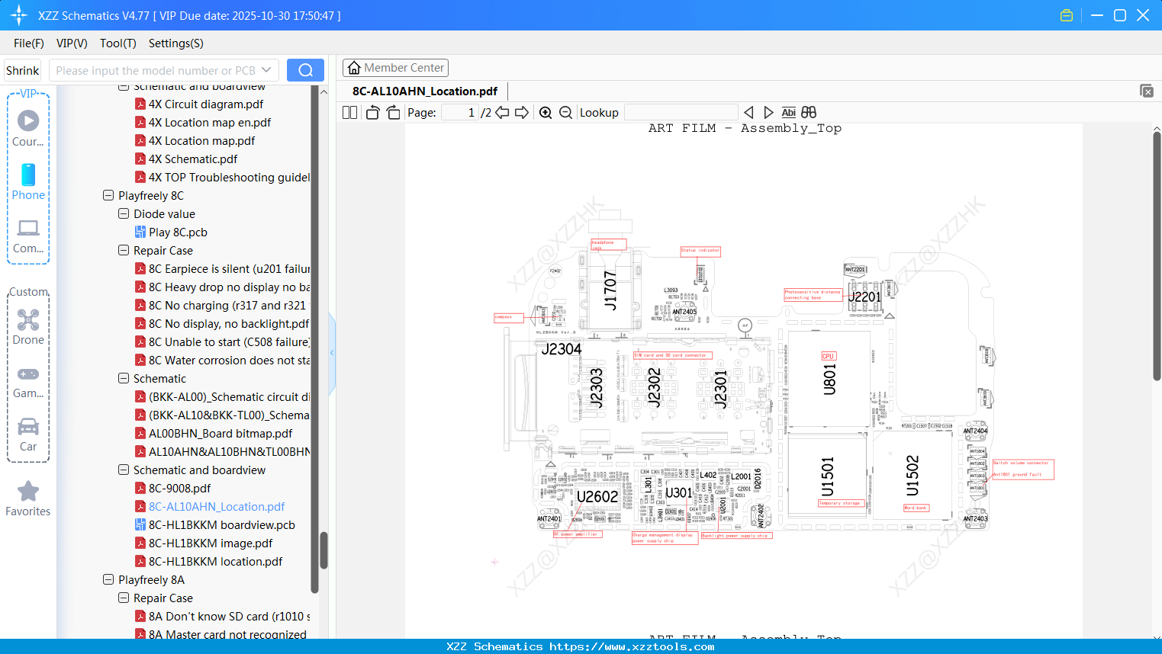Open the Game console category
The image size is (1162, 654).
click(x=28, y=382)
